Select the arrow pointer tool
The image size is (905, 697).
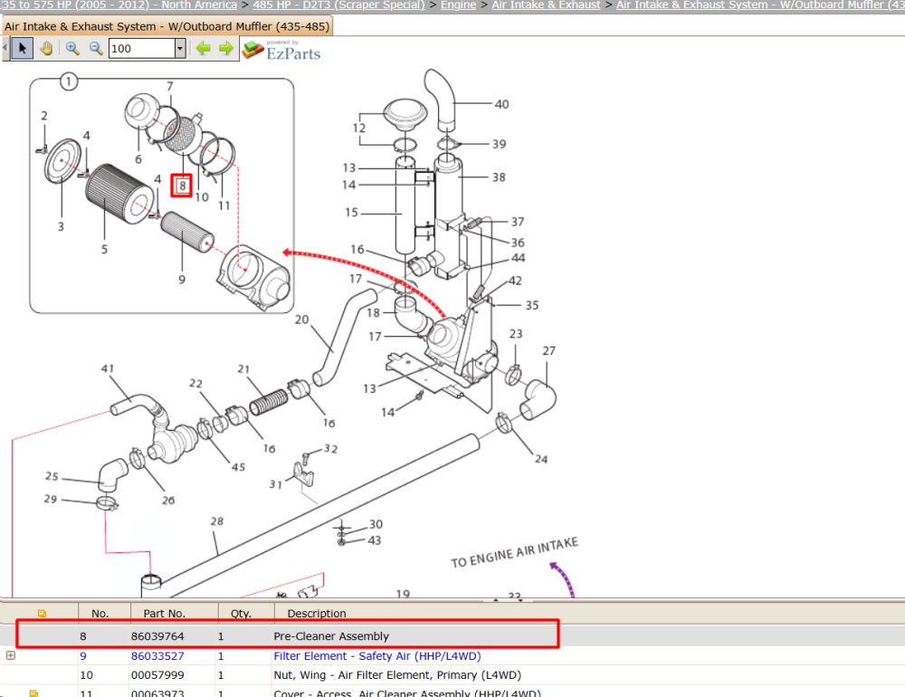coord(23,49)
